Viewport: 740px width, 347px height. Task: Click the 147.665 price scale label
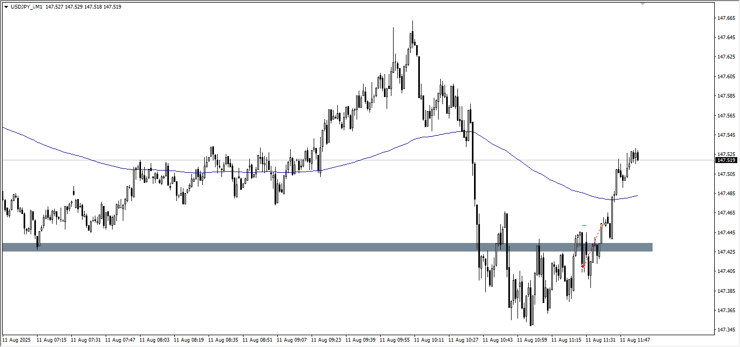coord(726,18)
